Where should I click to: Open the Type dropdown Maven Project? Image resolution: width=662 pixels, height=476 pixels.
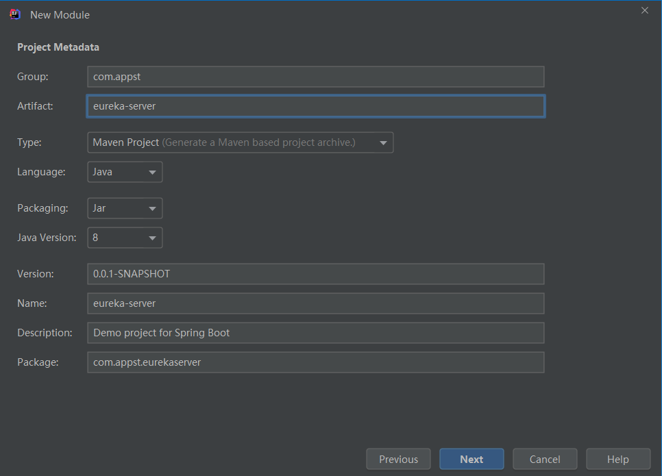point(241,142)
